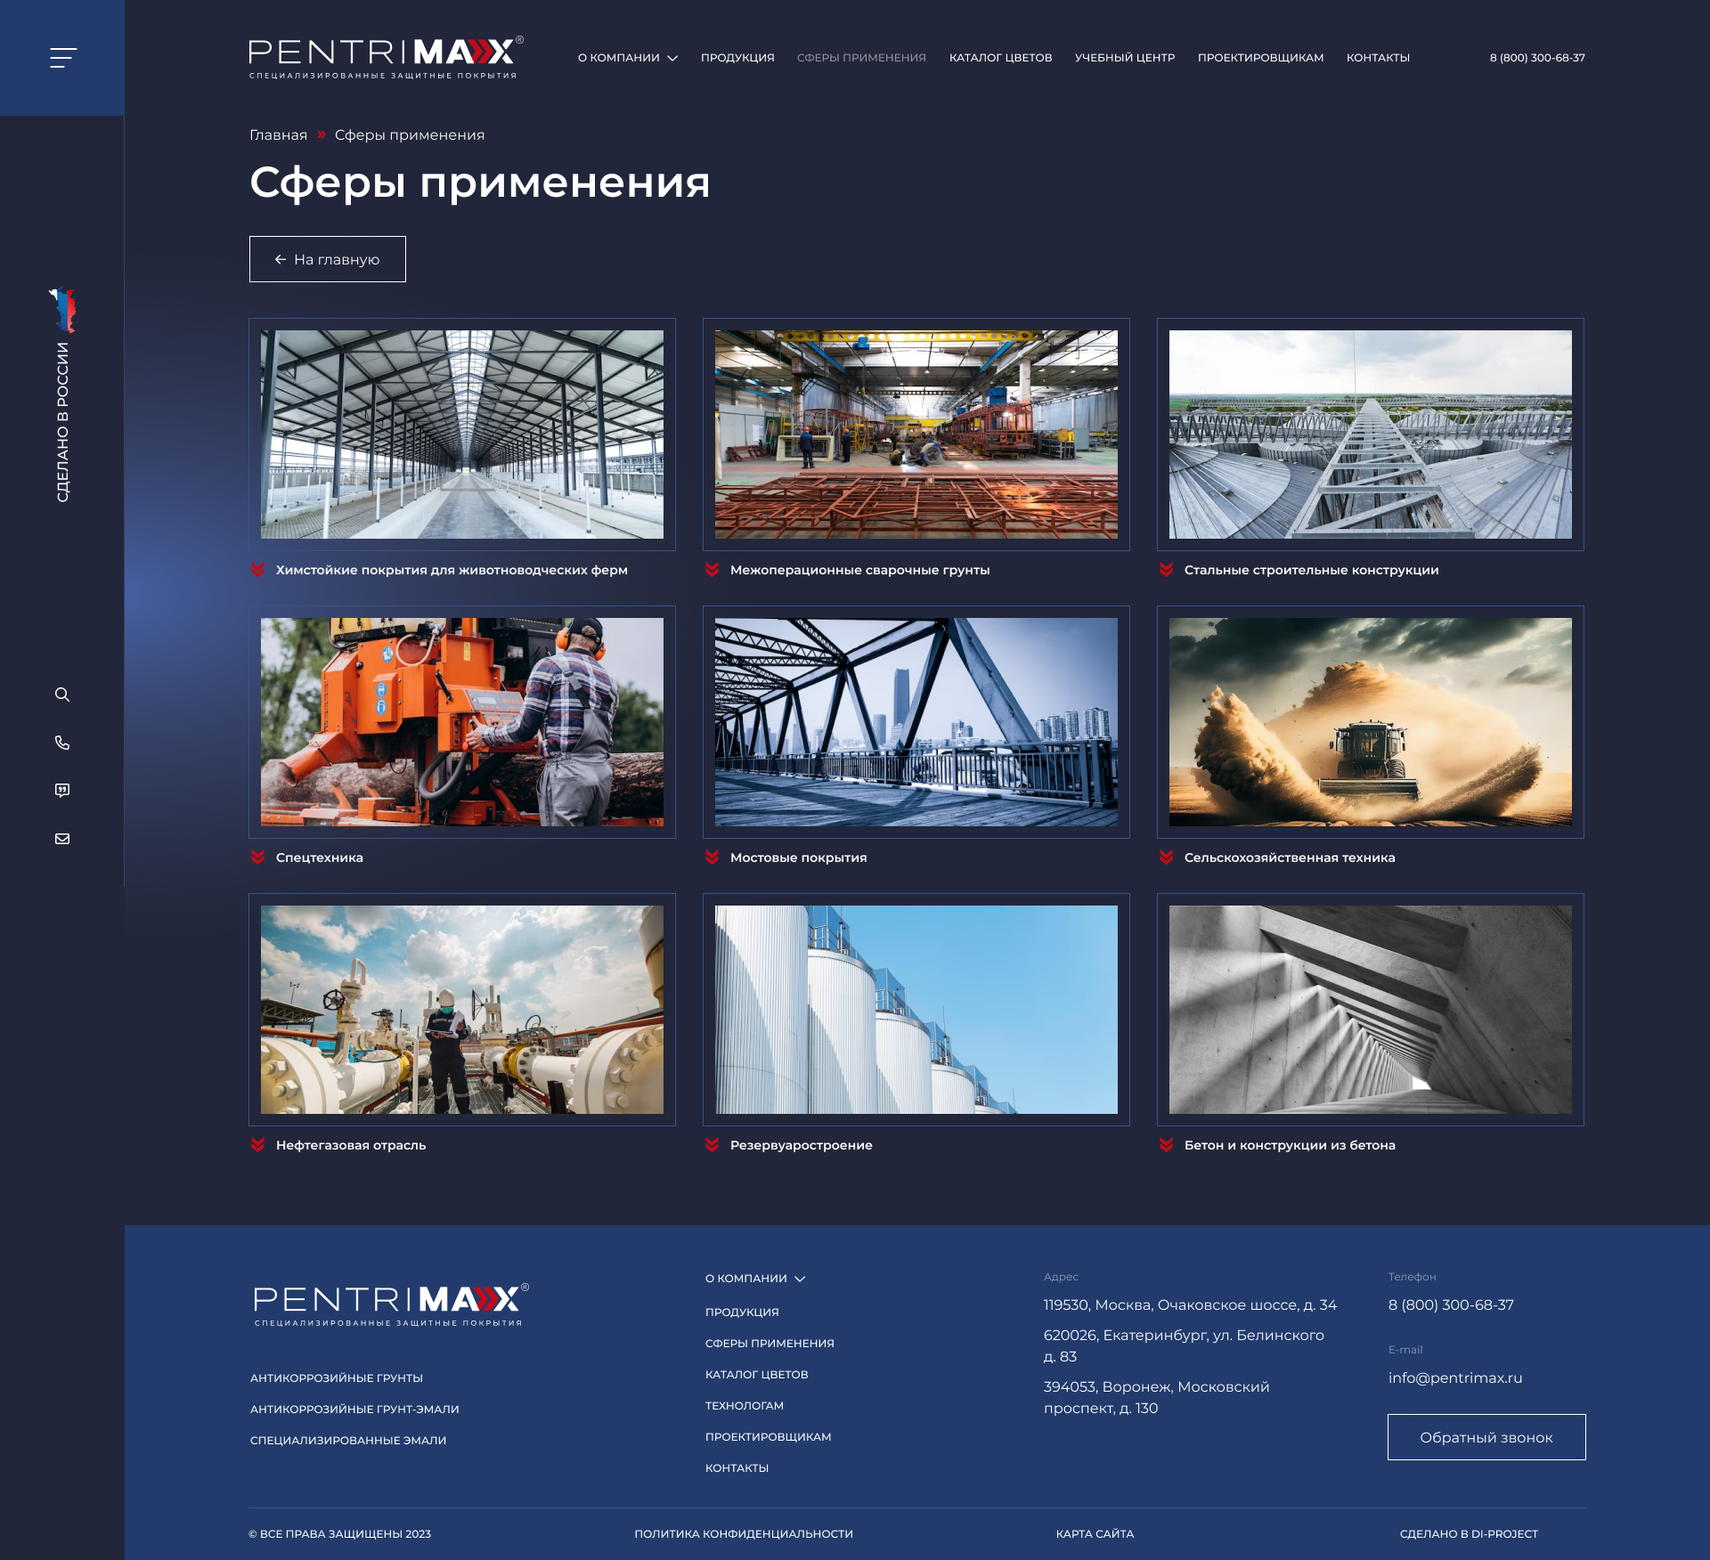Click the Обратный звонок button

(1486, 1437)
